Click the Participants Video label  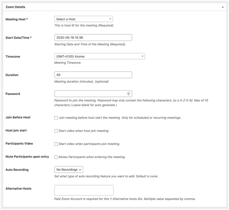click(x=19, y=144)
